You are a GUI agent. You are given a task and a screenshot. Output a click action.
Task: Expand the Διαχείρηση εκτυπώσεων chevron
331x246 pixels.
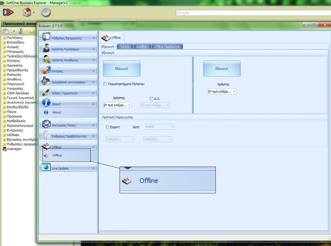tap(93, 82)
